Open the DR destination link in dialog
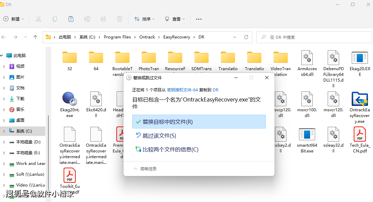 tap(215, 90)
